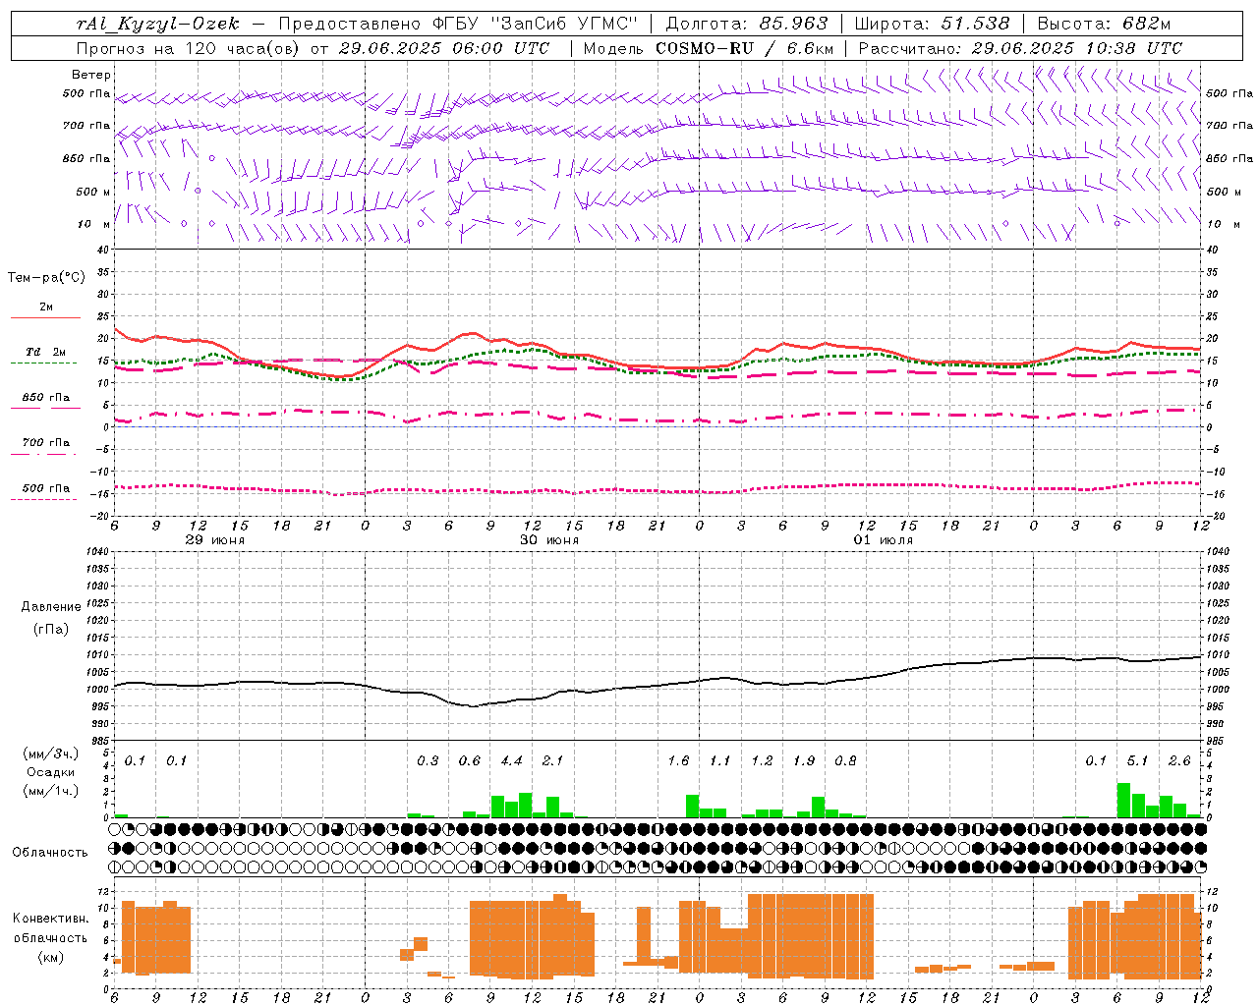The width and height of the screenshot is (1258, 1006).
Task: Click the dash-dot line sample under the legend's 700 гПа
Action: [x=44, y=454]
